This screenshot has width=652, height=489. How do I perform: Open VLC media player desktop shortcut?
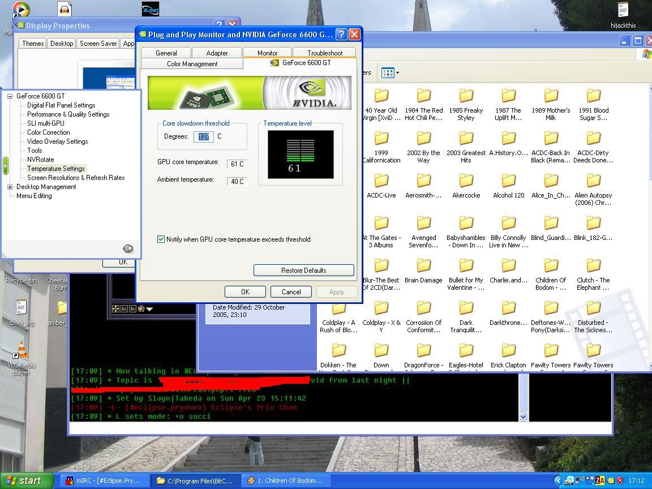point(21,358)
